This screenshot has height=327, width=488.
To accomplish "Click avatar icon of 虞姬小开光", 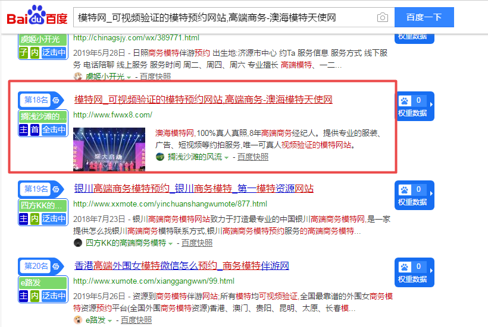I will pos(78,77).
